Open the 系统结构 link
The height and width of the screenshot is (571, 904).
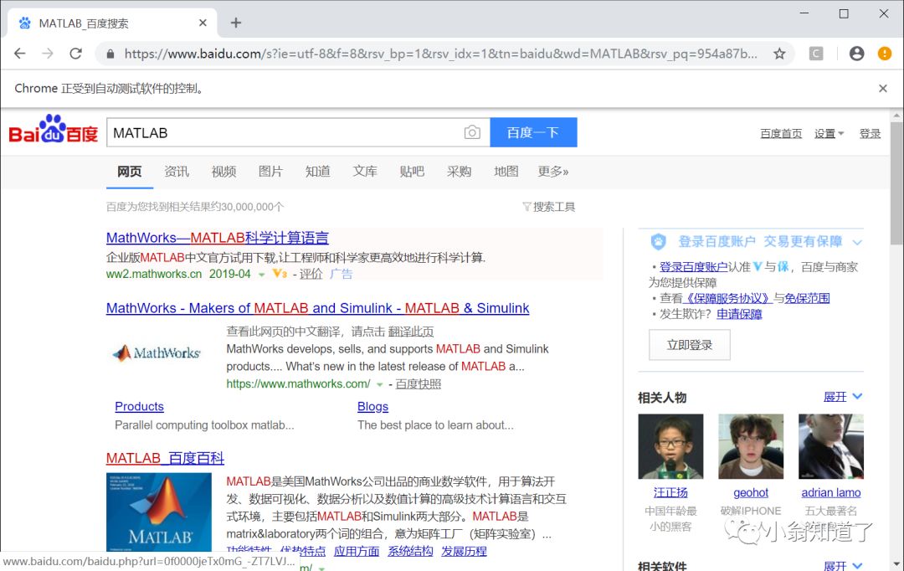click(410, 552)
